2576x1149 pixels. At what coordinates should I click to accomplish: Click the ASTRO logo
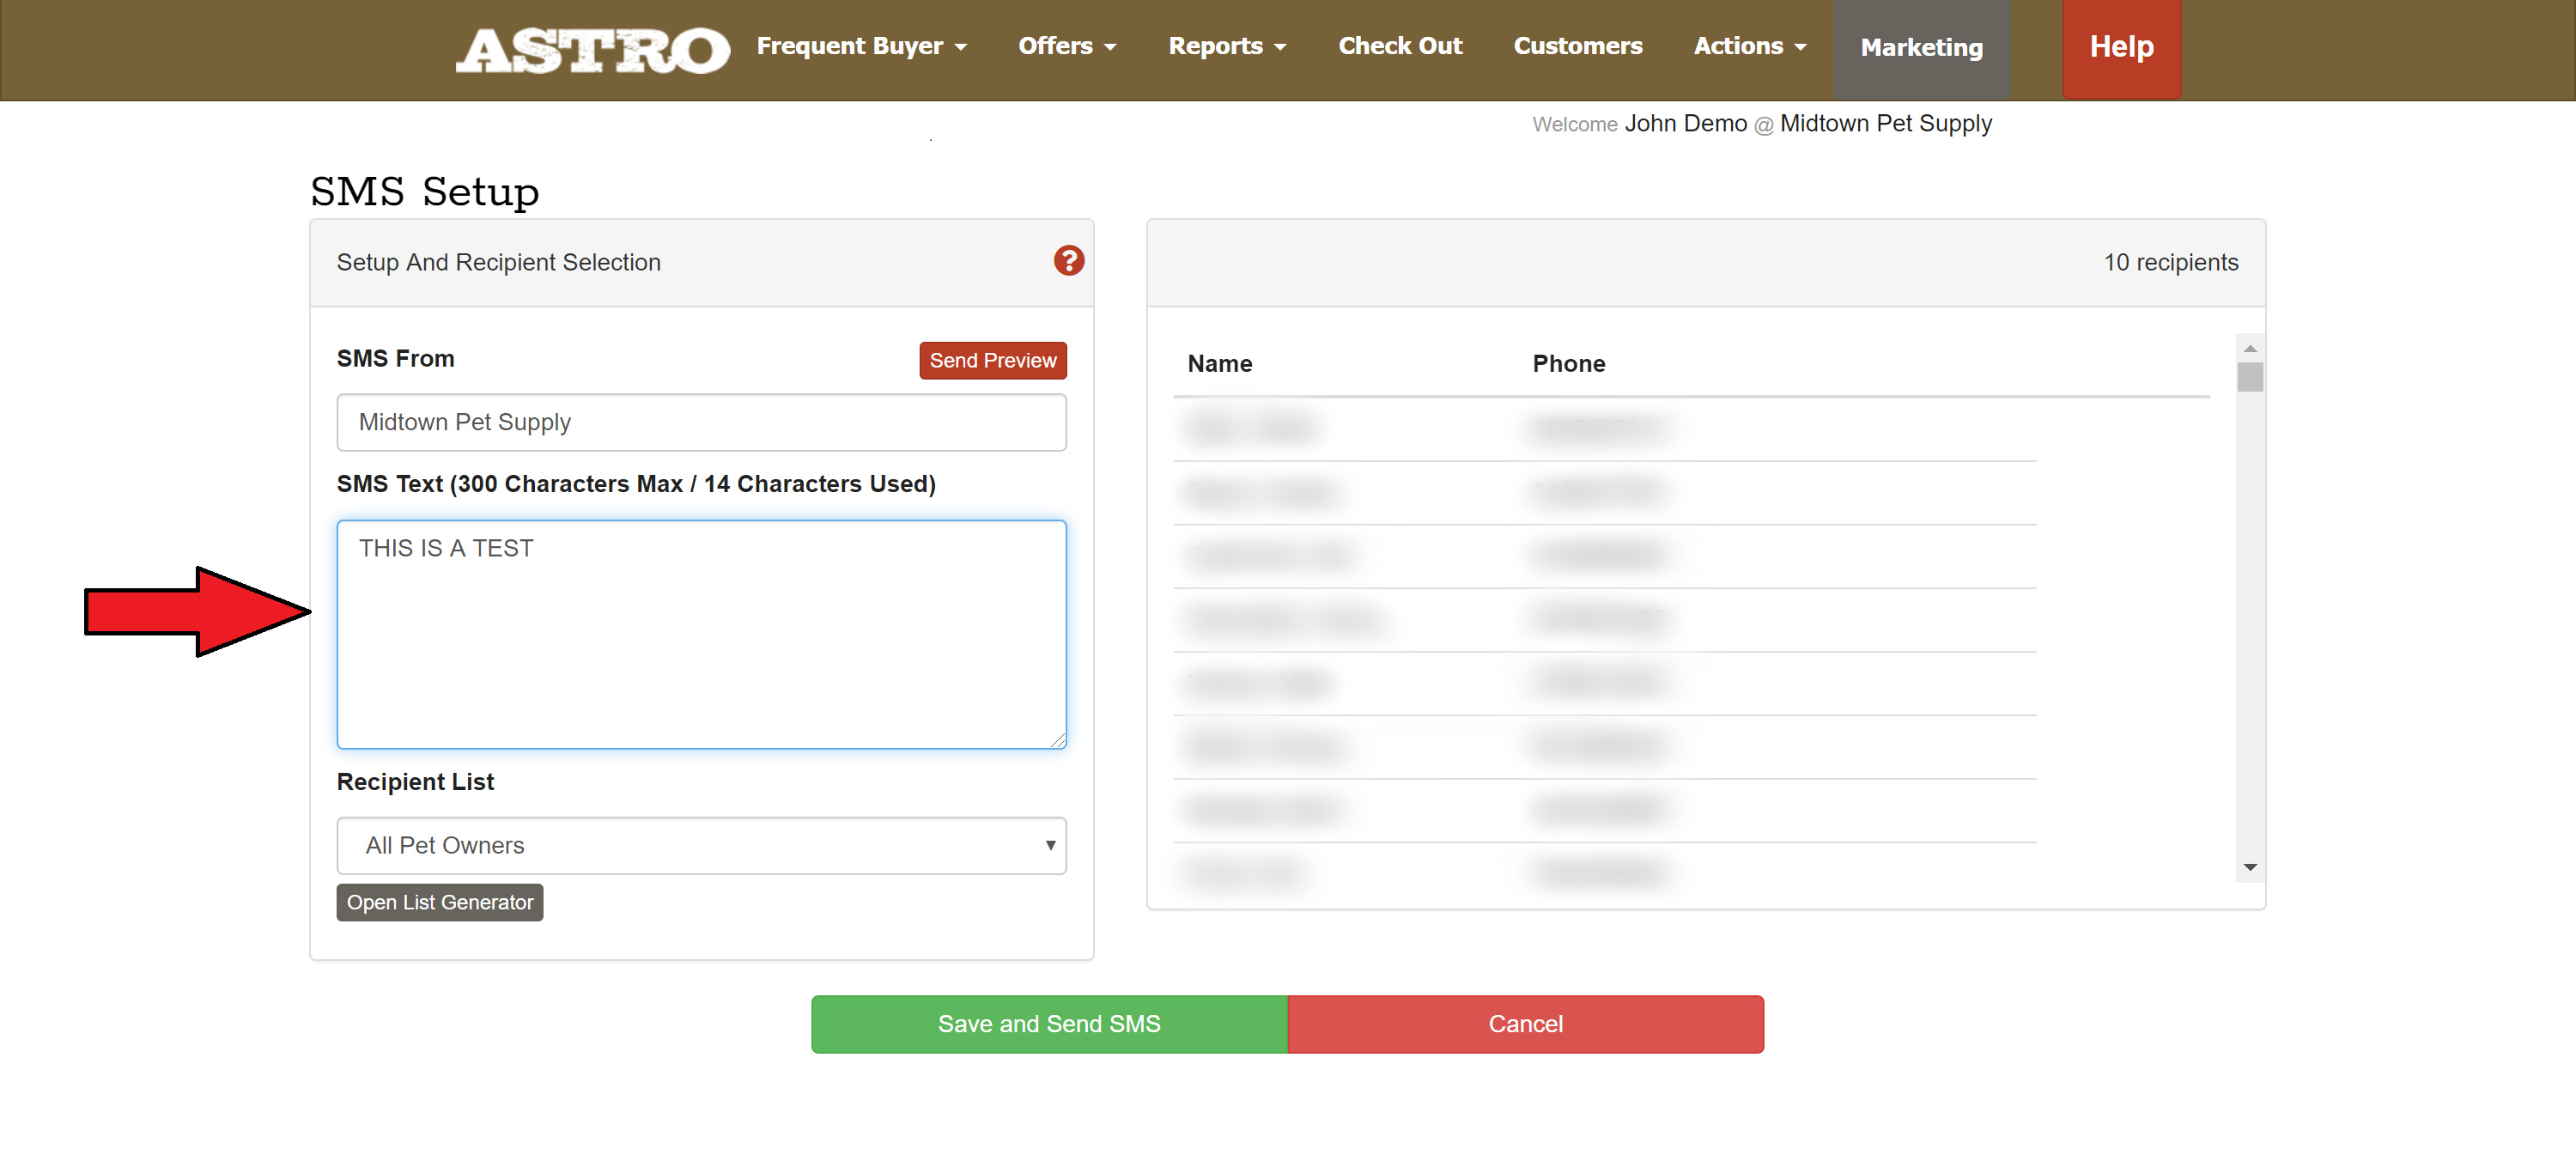coord(592,49)
